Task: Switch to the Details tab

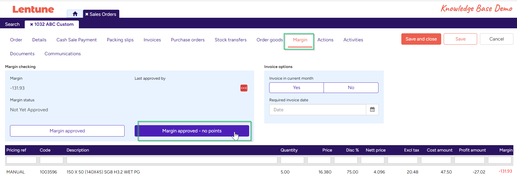Action: pyautogui.click(x=39, y=40)
